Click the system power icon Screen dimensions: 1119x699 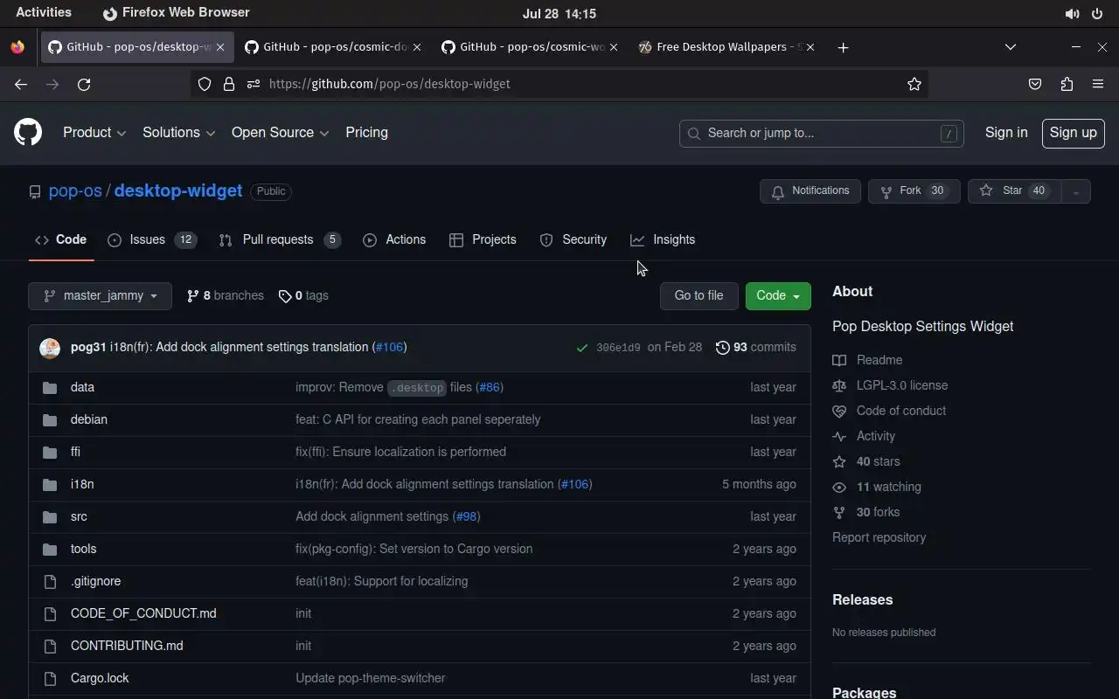pyautogui.click(x=1097, y=14)
